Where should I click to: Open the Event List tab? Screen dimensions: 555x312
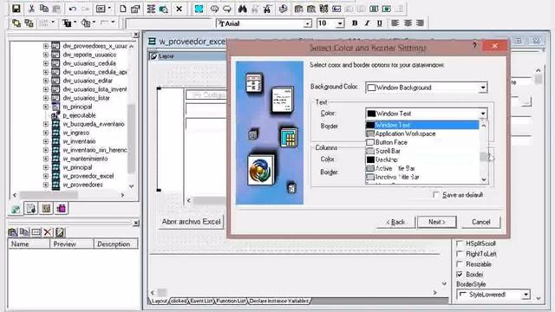point(201,301)
